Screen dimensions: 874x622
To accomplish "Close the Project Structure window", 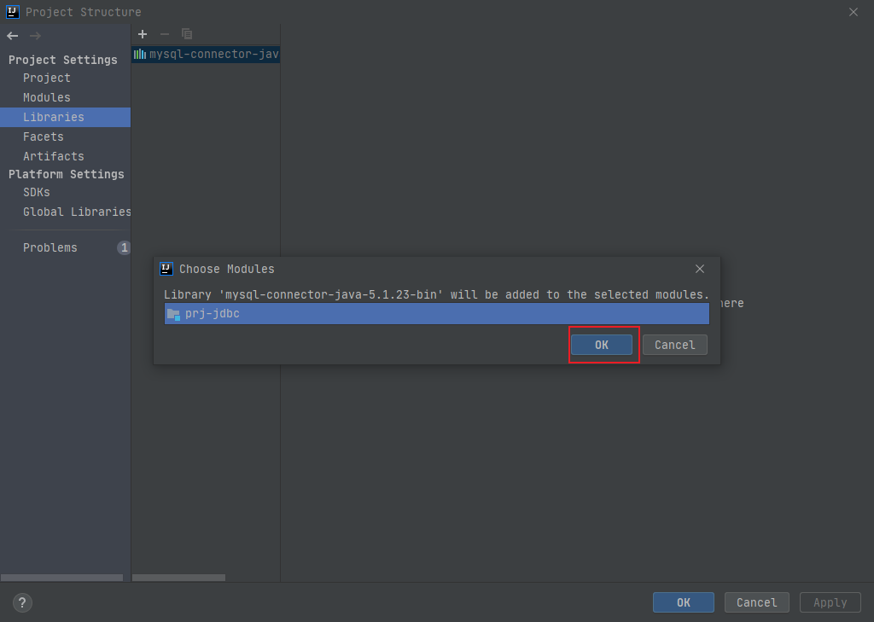I will pyautogui.click(x=854, y=12).
